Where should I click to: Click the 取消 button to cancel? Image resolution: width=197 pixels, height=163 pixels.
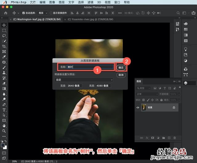121,75
